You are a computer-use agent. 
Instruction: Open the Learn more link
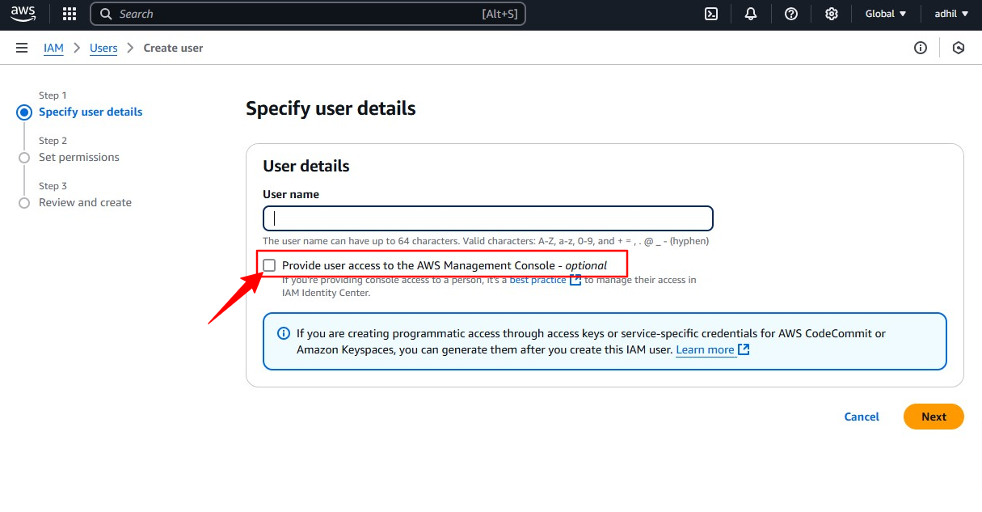click(706, 349)
